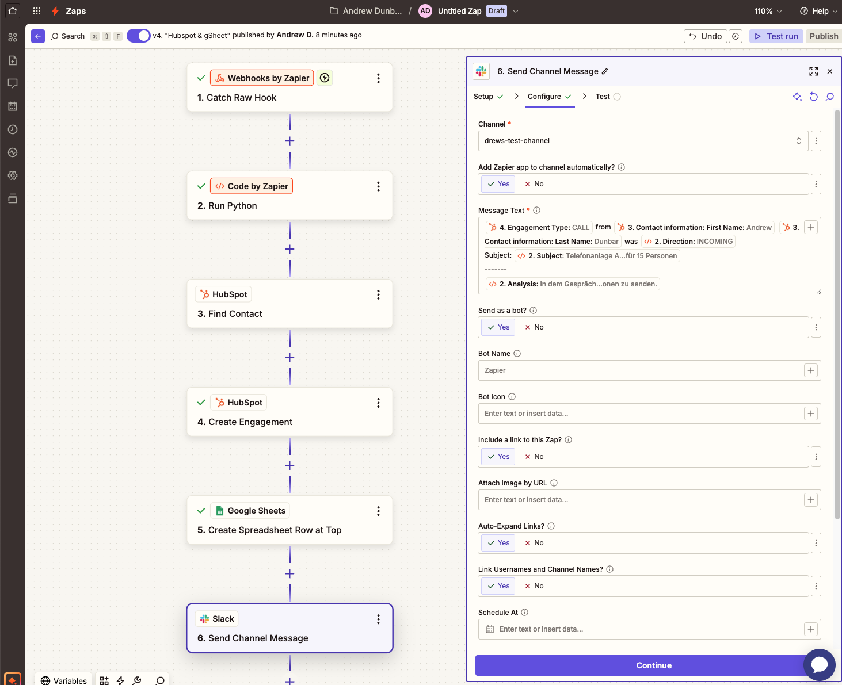Add step between Catch Raw Hook and Run Python

point(289,141)
